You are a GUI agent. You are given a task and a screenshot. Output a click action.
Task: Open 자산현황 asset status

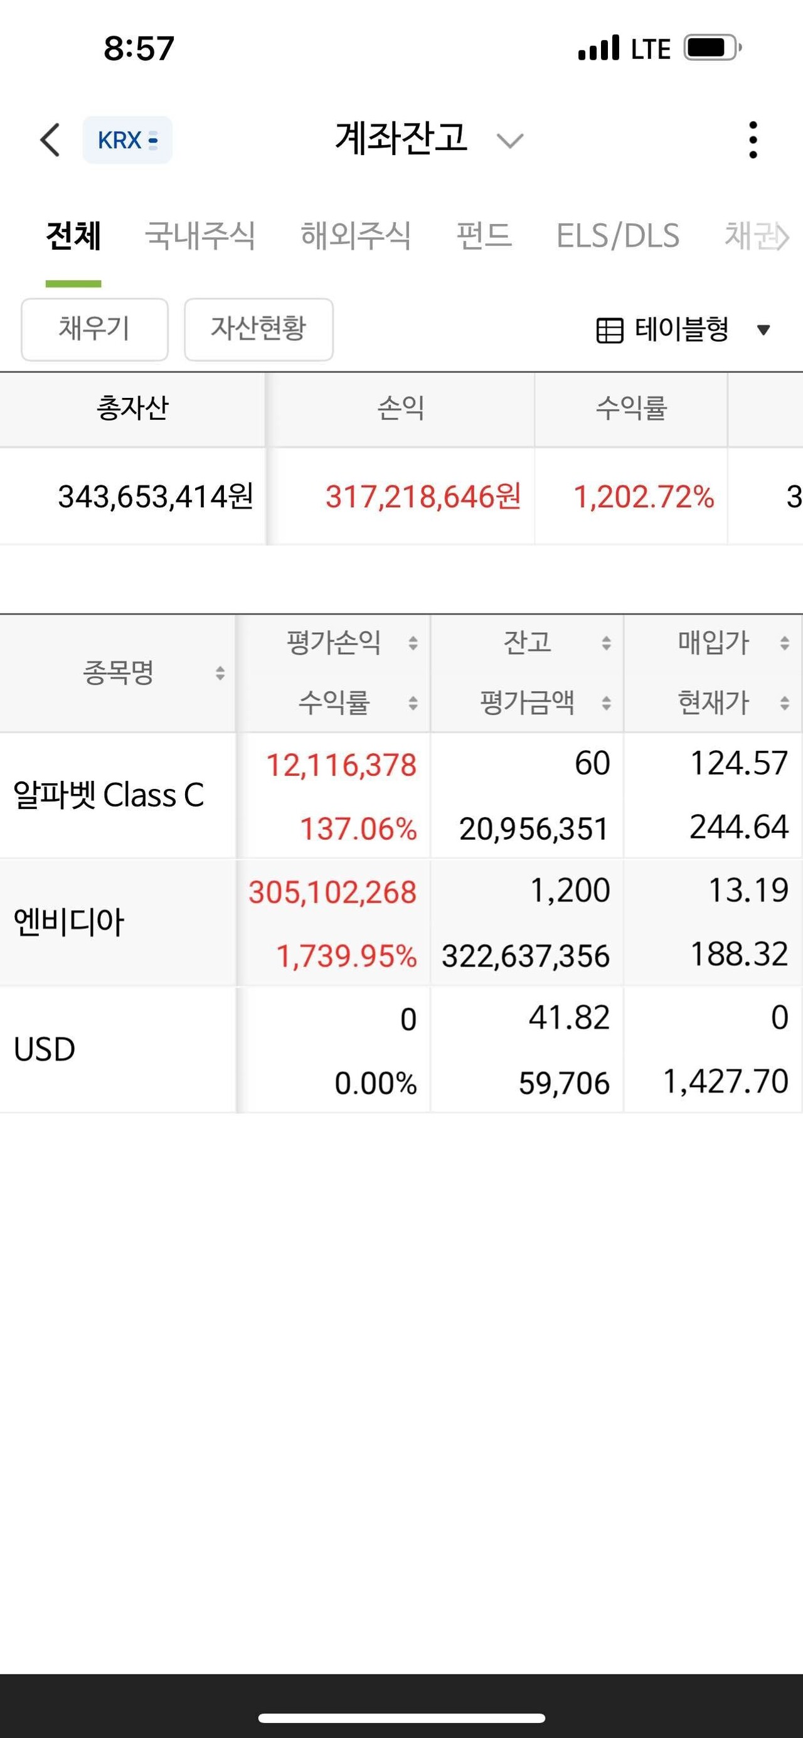[258, 330]
